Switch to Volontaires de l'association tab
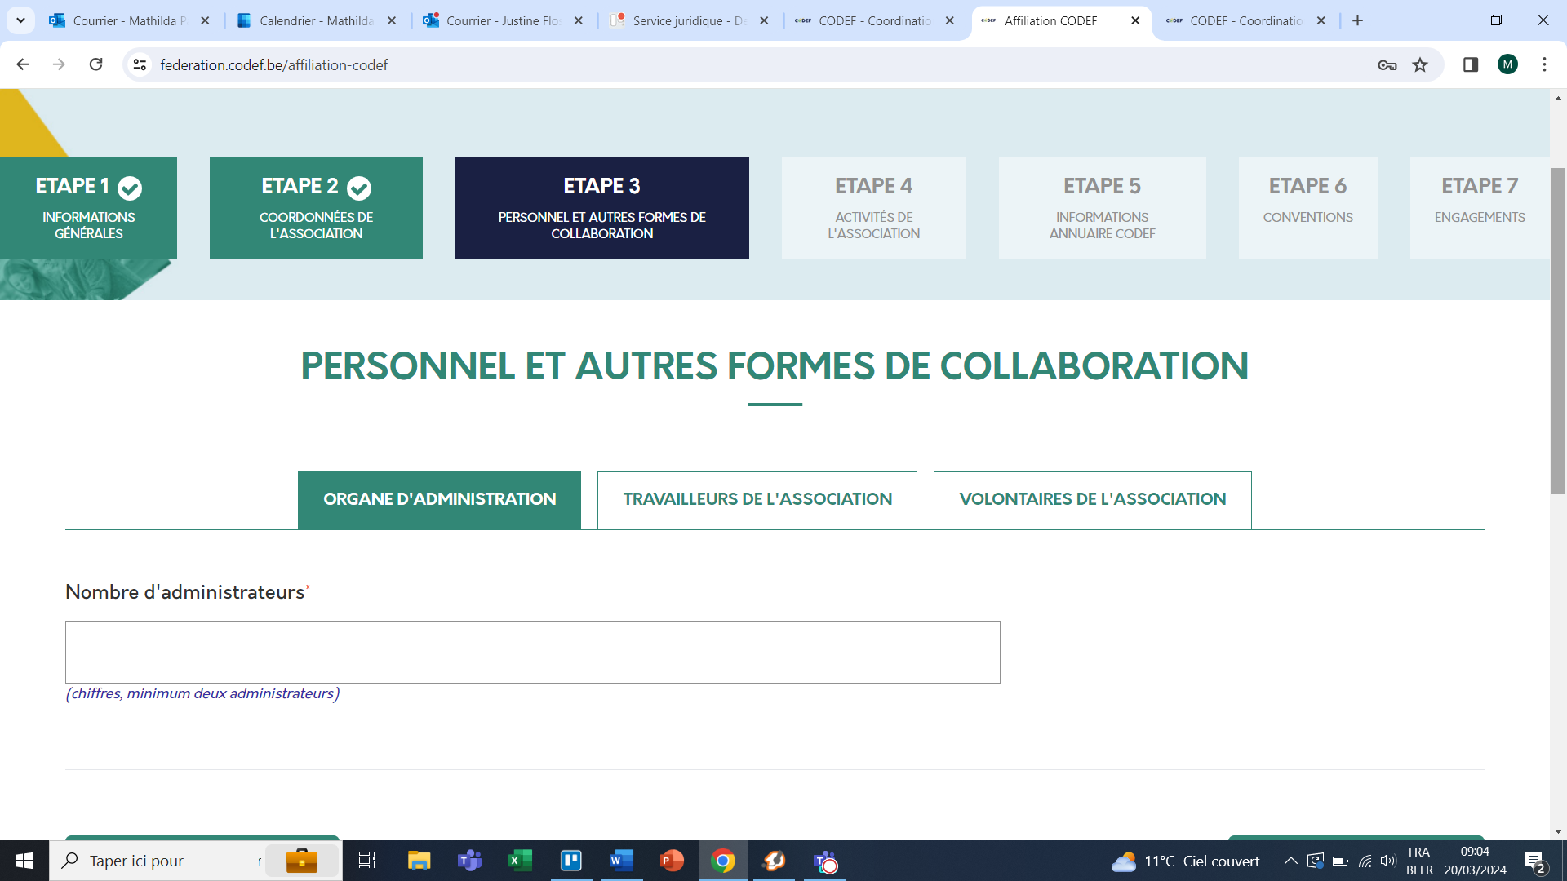 [1092, 499]
